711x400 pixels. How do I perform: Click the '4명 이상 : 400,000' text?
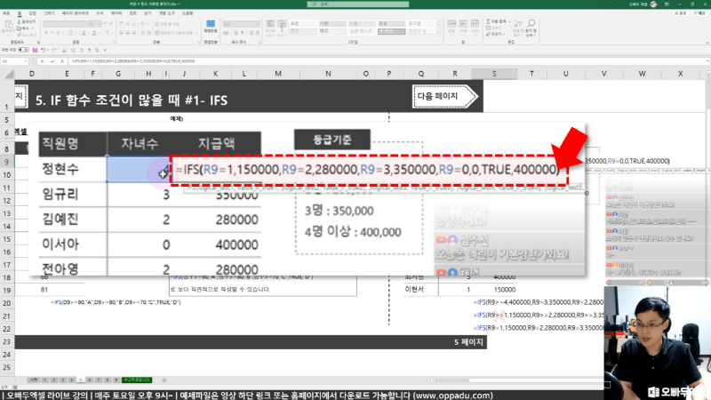(353, 232)
